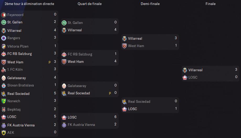Viewport: 241px width, 138px height.
Task: Open Real Sociedad in semi-final
Action: pos(139,101)
